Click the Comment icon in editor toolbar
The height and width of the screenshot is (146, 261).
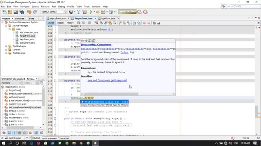pyautogui.click(x=154, y=23)
